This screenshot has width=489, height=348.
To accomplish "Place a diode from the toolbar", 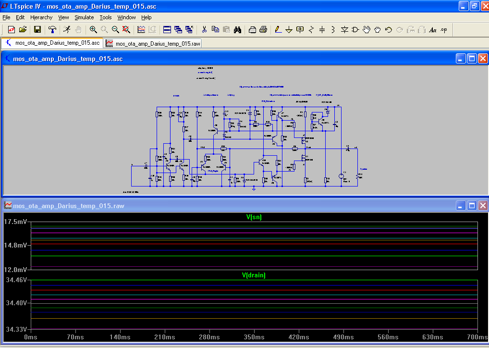I will click(x=344, y=30).
